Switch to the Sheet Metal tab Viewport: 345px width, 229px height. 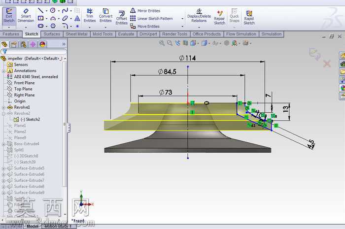click(x=76, y=34)
